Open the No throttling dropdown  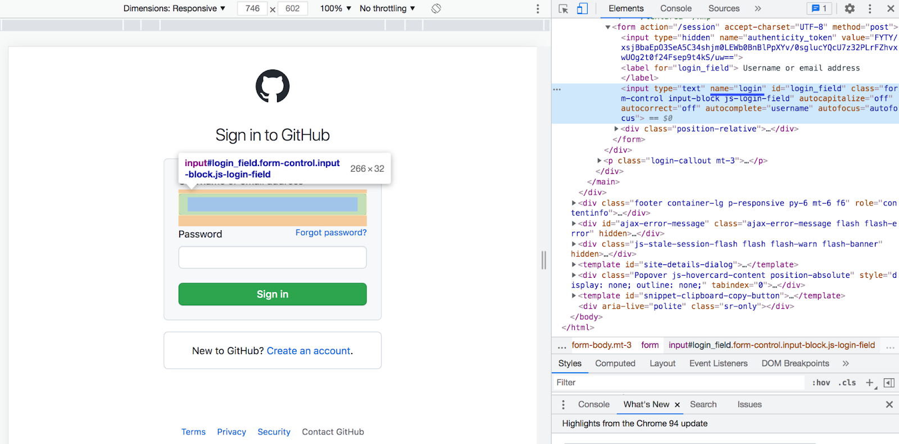click(387, 8)
